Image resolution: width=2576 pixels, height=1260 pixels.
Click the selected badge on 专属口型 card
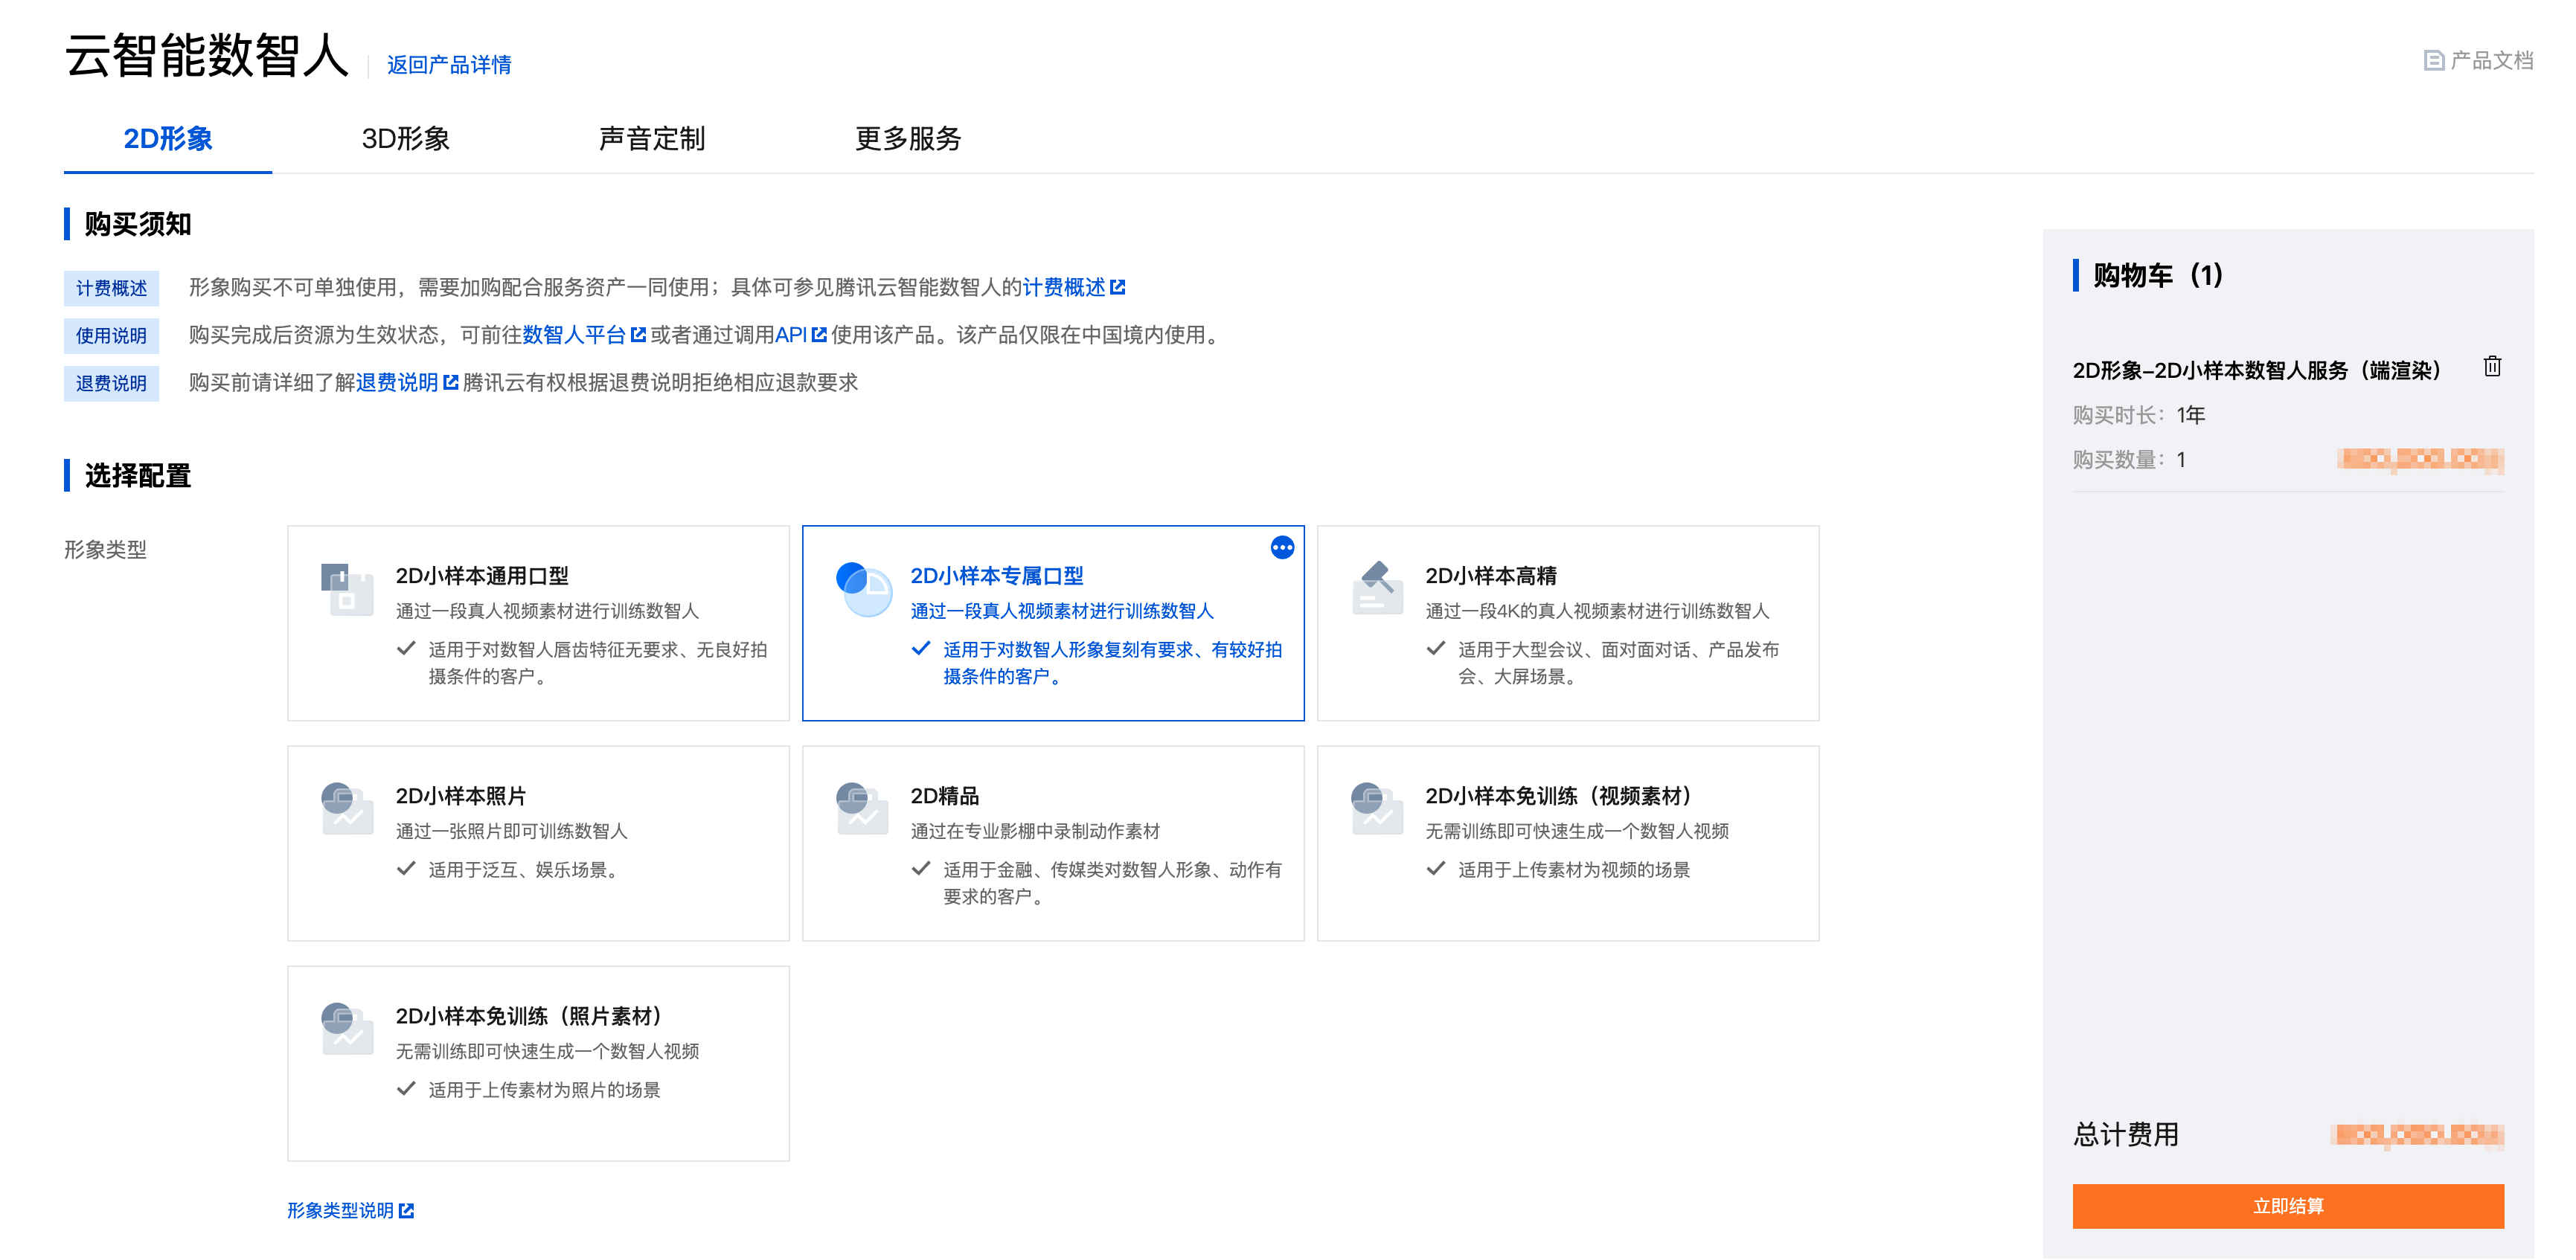coord(1282,548)
